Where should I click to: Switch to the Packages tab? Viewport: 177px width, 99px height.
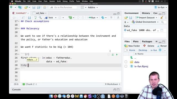coord(147,42)
